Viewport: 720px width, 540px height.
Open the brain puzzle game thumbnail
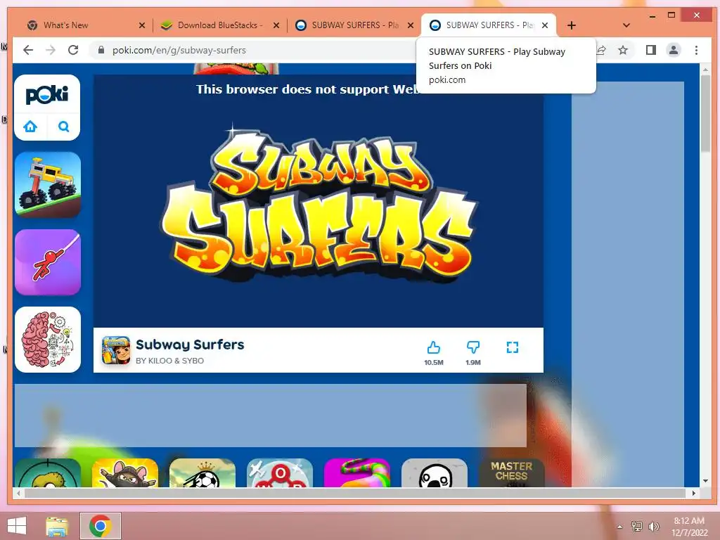48,340
